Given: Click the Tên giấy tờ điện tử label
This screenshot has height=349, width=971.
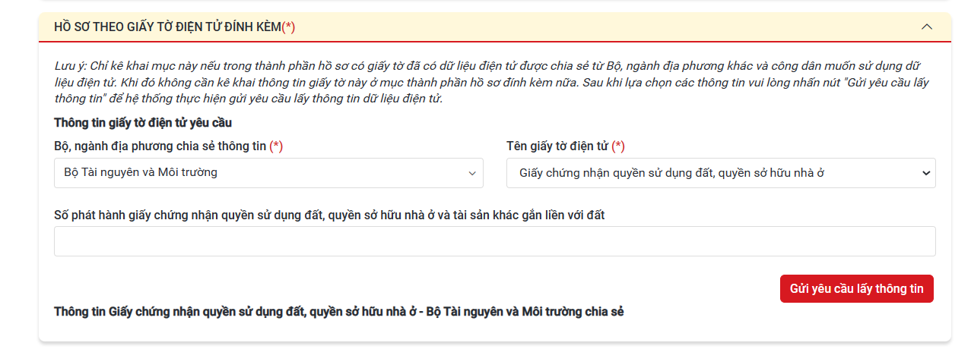Looking at the screenshot, I should pos(565,146).
